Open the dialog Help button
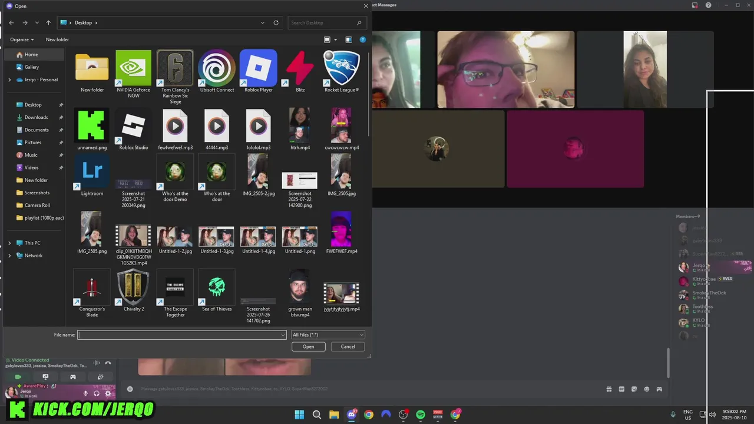Image resolution: width=754 pixels, height=424 pixels. pos(363,39)
